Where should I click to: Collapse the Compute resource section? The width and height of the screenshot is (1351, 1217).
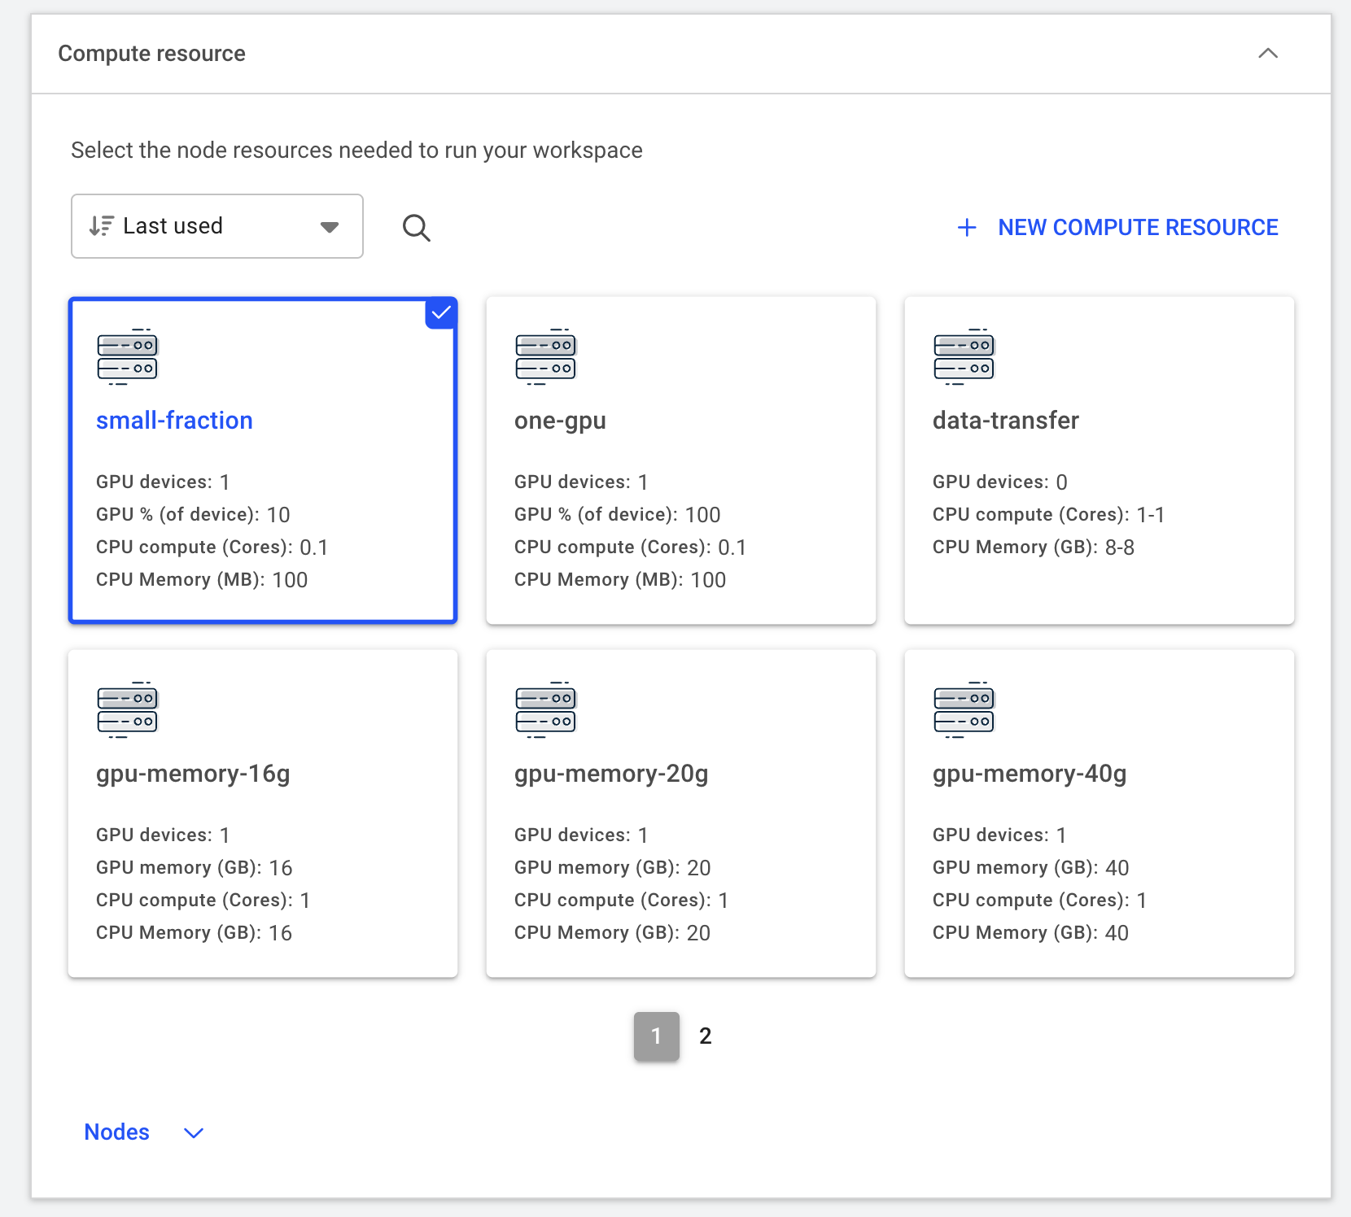click(1267, 54)
